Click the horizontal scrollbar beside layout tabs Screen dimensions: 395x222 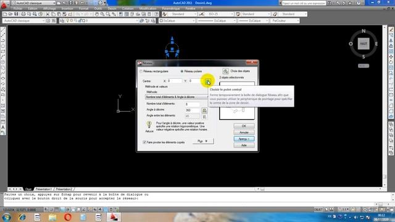pyautogui.click(x=320, y=189)
